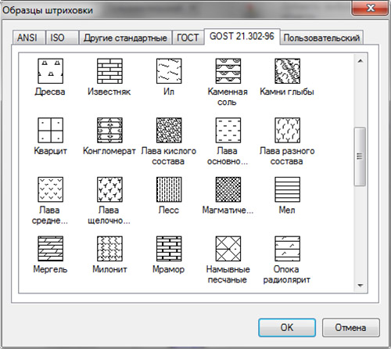Select the Мел hatch pattern

click(x=287, y=189)
